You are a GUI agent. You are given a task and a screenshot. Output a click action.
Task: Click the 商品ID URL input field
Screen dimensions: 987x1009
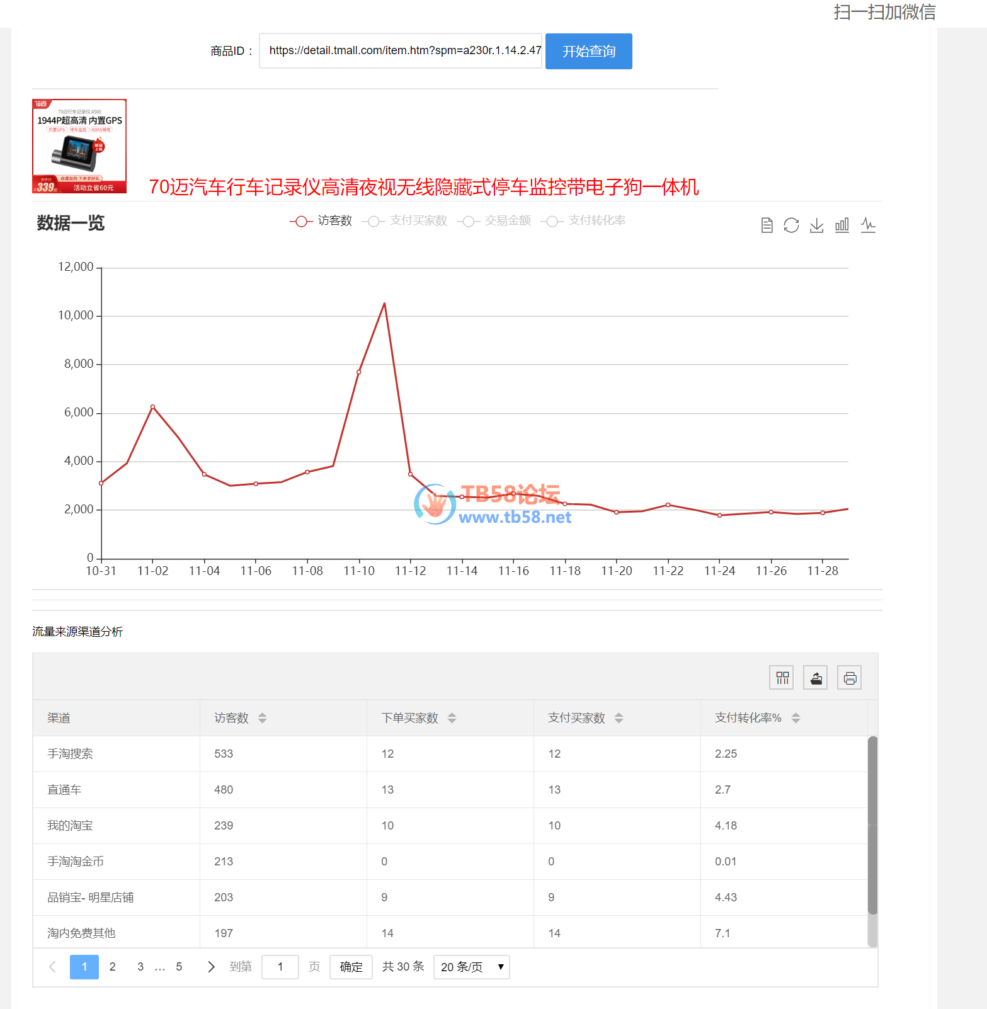tap(401, 51)
